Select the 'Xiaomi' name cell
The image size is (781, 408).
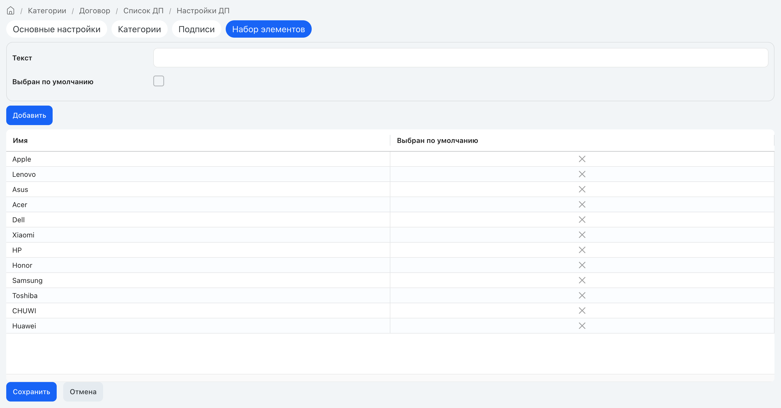click(x=198, y=234)
